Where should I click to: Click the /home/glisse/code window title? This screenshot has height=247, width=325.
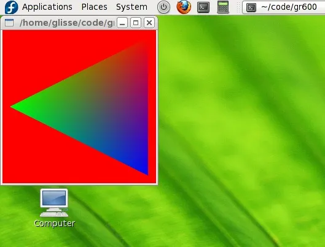pyautogui.click(x=67, y=23)
